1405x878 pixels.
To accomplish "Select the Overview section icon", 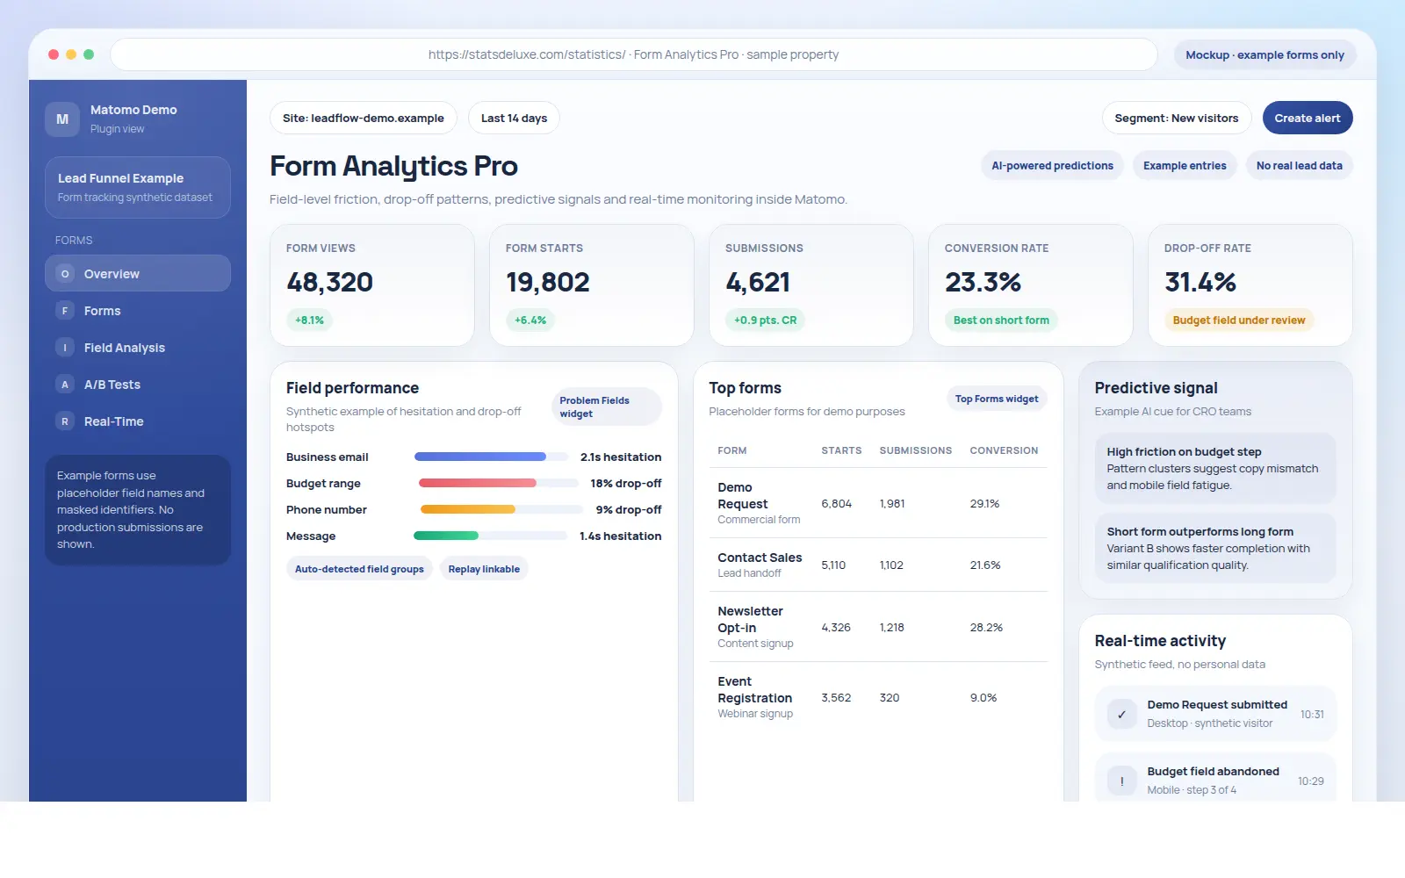I will (65, 273).
